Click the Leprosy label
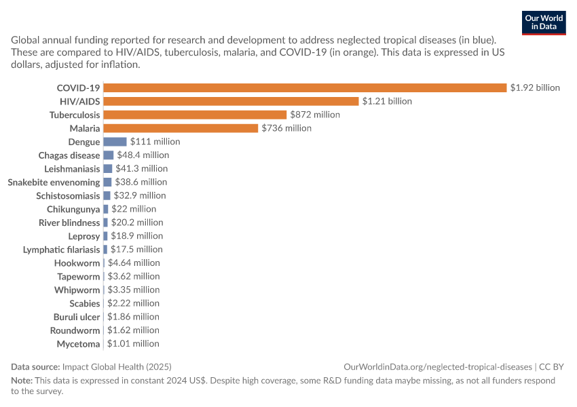The image size is (577, 407). tap(84, 237)
